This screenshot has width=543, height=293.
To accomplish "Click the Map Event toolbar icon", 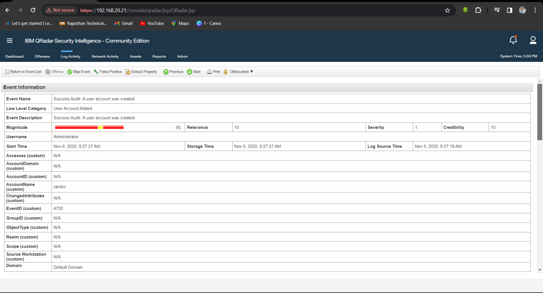I will [70, 72].
